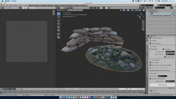The image size is (176, 99).
Task: Click the viewport pan hand icon
Action: 143,24
